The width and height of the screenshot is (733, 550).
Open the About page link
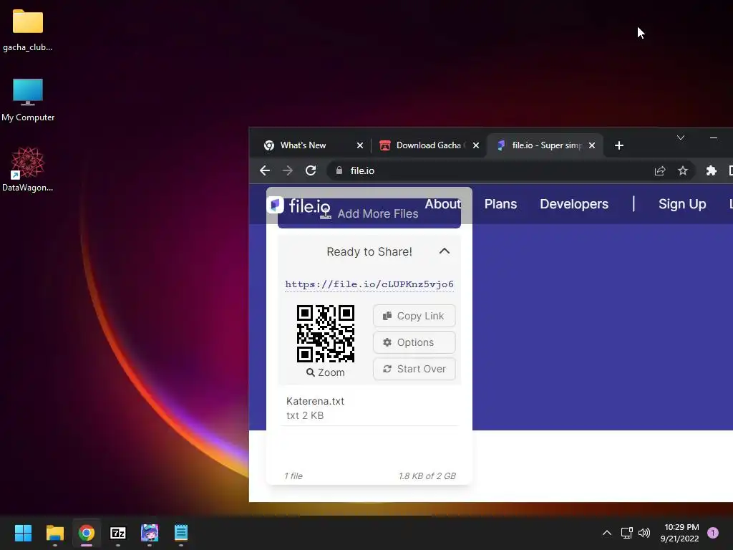pos(442,204)
